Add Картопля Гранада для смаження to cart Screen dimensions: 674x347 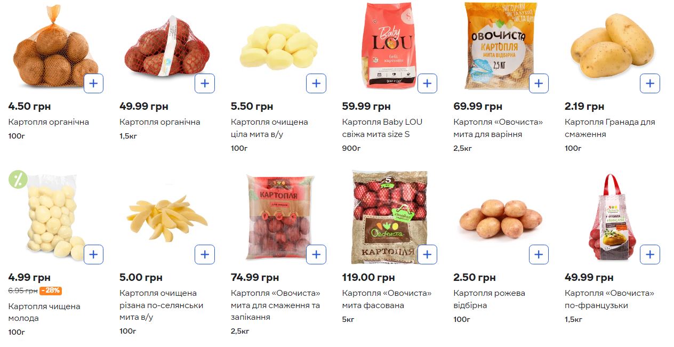[649, 83]
